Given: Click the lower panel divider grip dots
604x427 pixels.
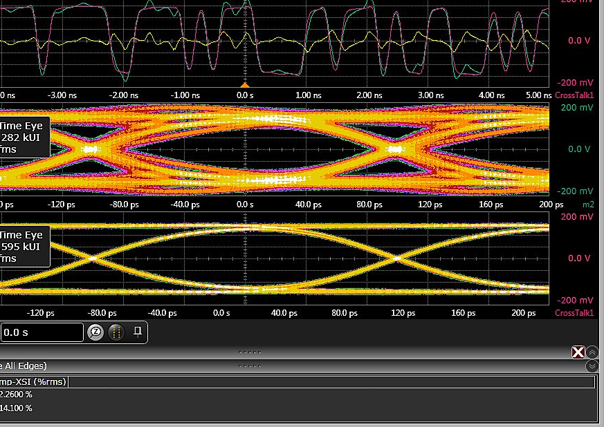Looking at the screenshot, I should tap(249, 366).
